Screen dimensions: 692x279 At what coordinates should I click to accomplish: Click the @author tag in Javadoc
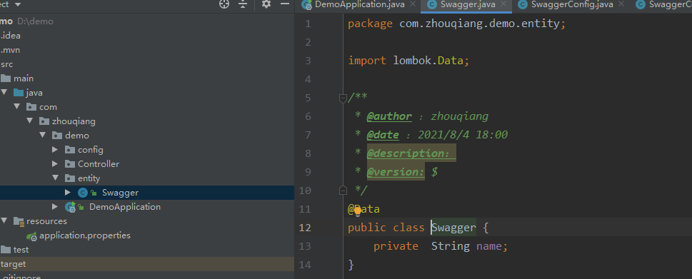click(x=389, y=116)
